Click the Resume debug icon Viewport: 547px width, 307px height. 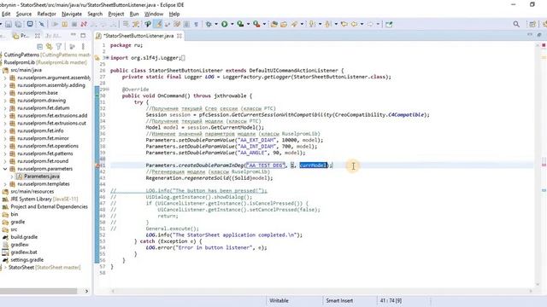(55, 24)
